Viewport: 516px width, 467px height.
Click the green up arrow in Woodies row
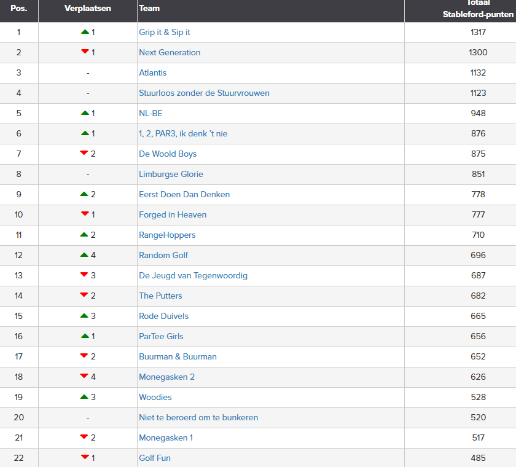point(84,397)
